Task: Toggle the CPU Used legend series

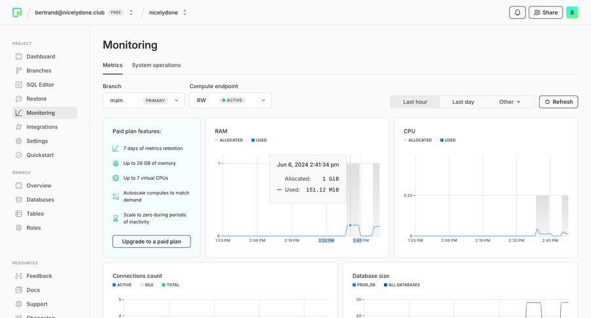Action: [x=448, y=141]
